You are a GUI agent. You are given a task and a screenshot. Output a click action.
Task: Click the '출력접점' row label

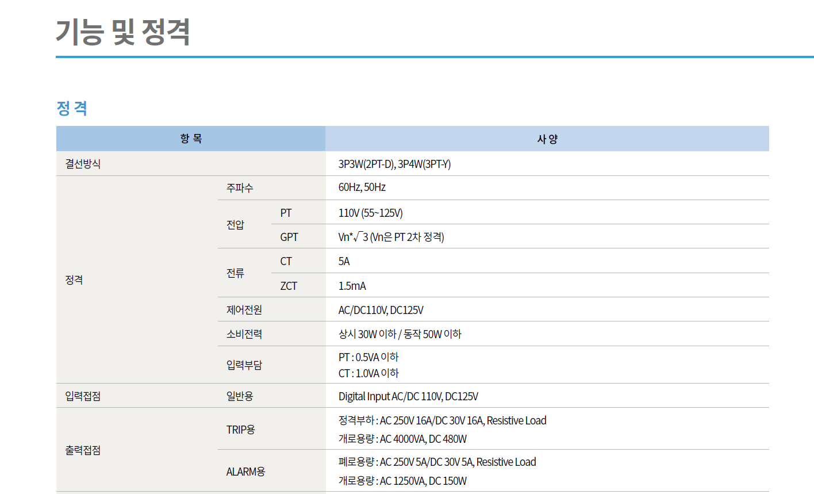(83, 450)
